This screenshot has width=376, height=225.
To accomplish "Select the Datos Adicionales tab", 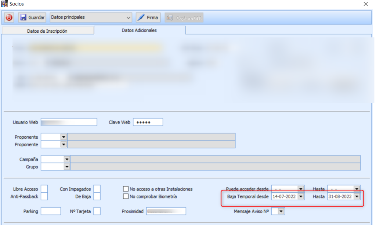I will [x=139, y=30].
